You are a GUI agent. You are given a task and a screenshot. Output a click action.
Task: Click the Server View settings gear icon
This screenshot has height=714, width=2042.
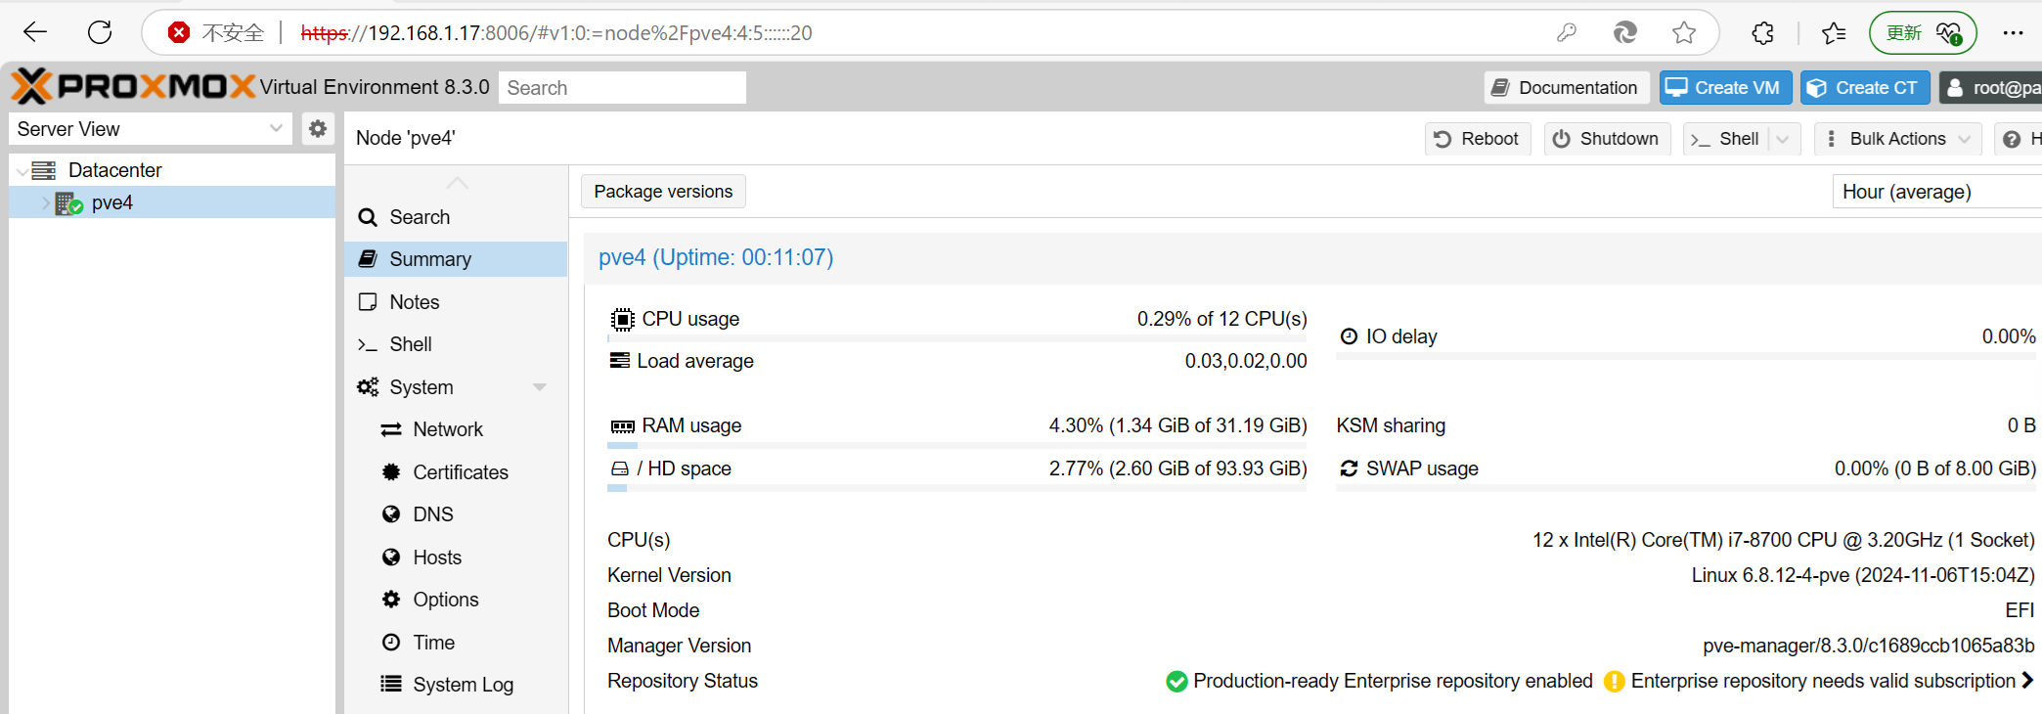tap(318, 128)
